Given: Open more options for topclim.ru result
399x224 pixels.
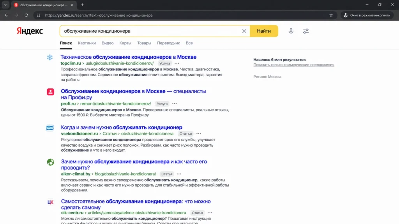Looking at the screenshot, I should click(x=177, y=63).
